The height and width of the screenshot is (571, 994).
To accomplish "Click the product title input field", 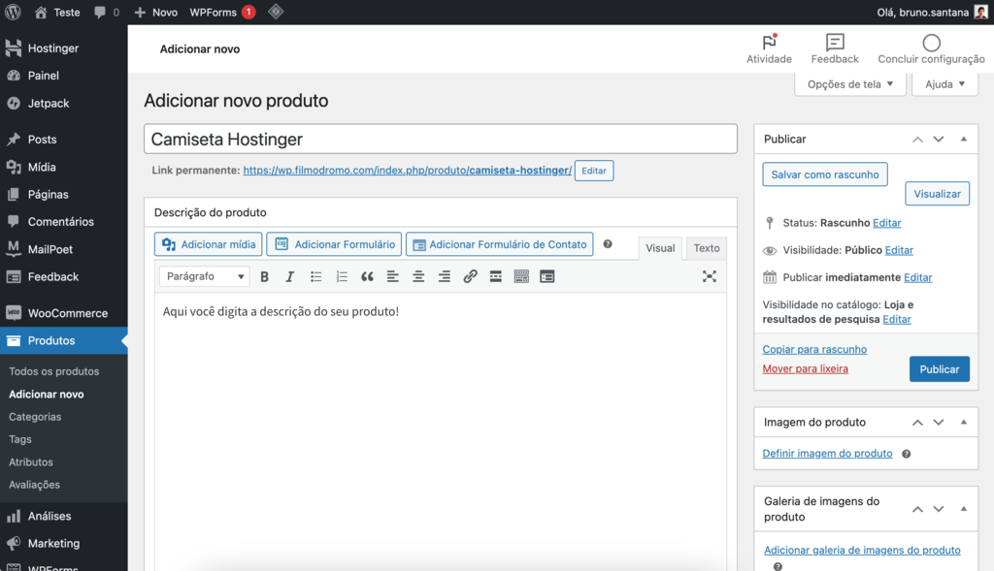I will coord(440,138).
